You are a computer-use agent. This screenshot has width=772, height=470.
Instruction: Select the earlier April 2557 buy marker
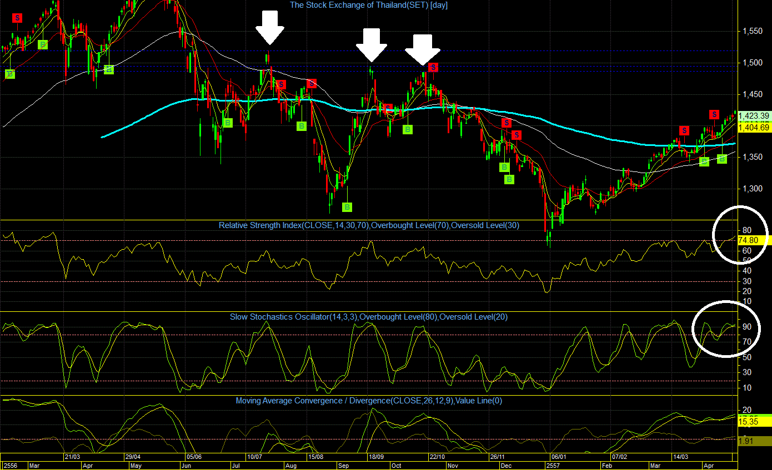704,161
